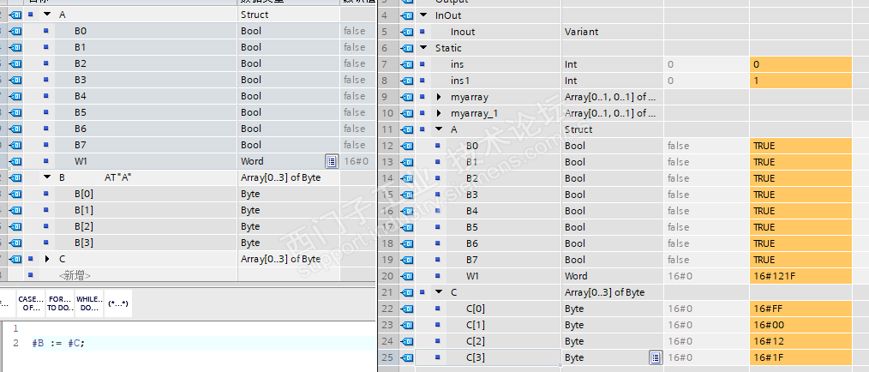Viewport: 869px width, 372px height.
Task: Click the tag icon of left row B3
Action: (15, 80)
